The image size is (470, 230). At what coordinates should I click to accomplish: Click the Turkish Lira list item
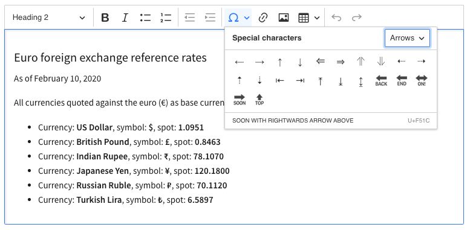tap(126, 200)
